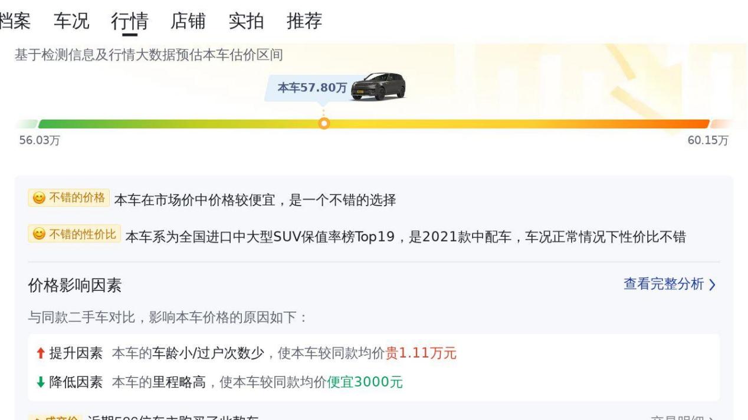Click the green down arrow beside 降低因素
Image resolution: width=748 pixels, height=420 pixels.
tap(40, 382)
